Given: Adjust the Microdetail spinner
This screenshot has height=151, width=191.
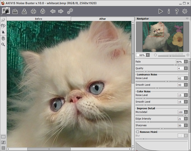Looking at the screenshot, I should pyautogui.click(x=186, y=112).
